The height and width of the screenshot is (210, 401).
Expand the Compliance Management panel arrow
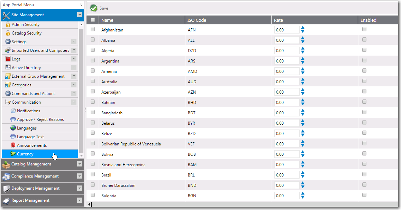coord(80,176)
